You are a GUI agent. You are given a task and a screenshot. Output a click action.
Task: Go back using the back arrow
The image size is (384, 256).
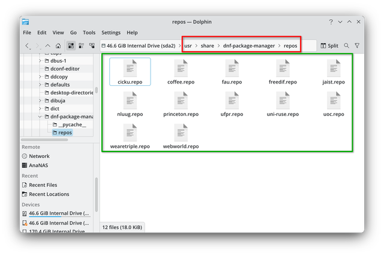click(x=28, y=46)
